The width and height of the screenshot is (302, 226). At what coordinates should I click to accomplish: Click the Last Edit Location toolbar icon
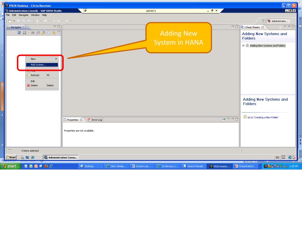click(x=53, y=21)
